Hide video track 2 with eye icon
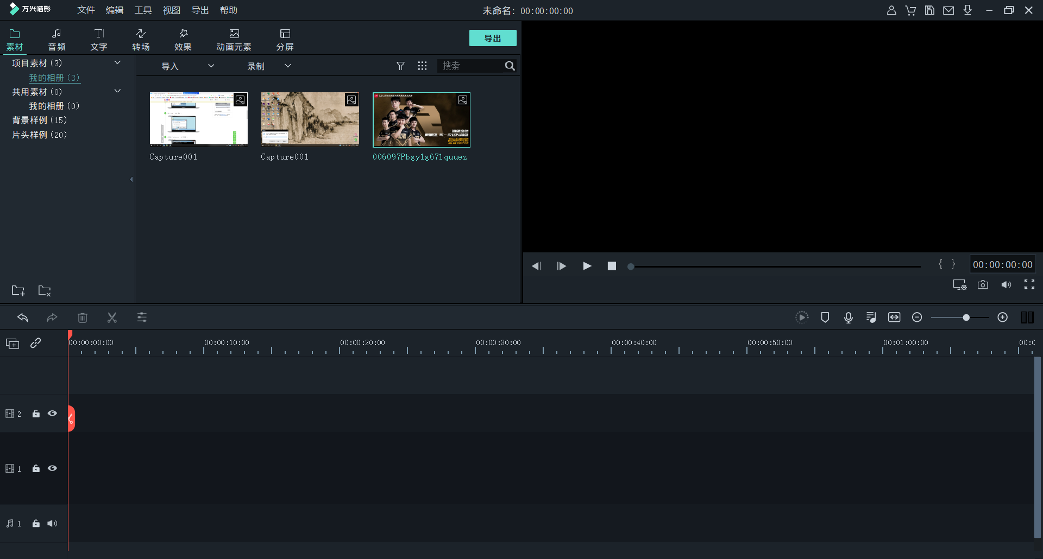The height and width of the screenshot is (559, 1043). point(52,414)
